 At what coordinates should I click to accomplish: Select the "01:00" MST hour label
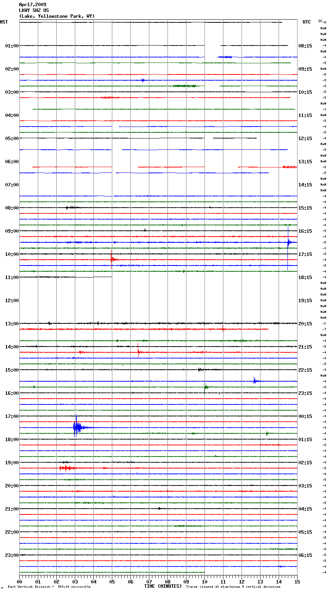tap(12, 46)
